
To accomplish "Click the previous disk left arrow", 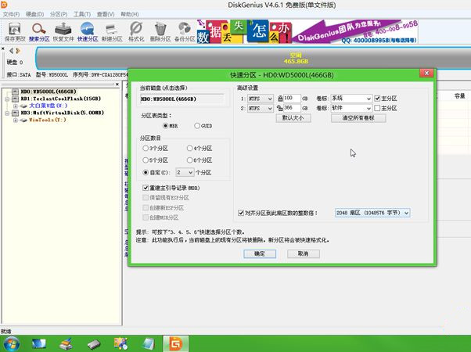I will click(x=12, y=51).
